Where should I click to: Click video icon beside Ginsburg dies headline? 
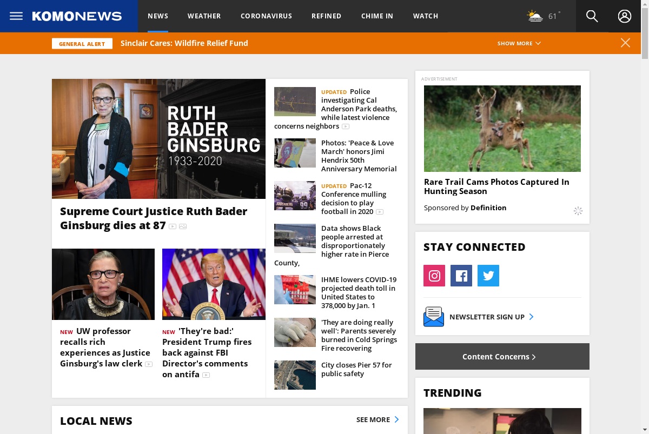pos(173,226)
